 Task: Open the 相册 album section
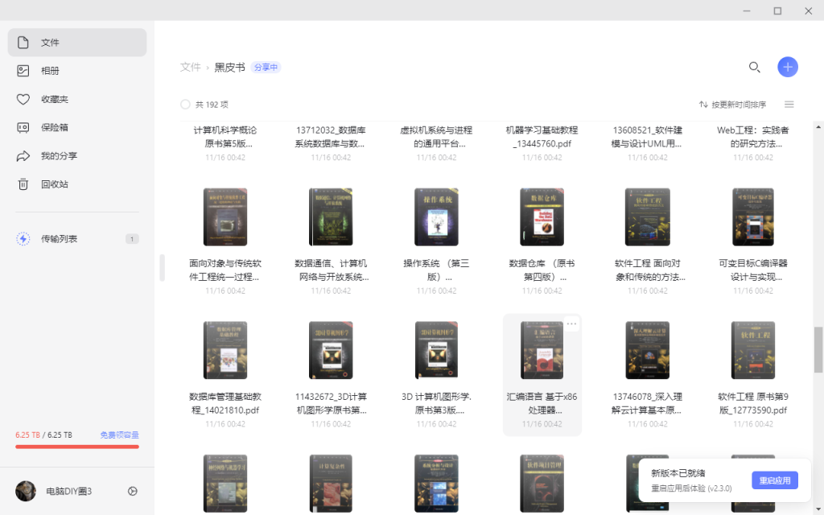(76, 71)
